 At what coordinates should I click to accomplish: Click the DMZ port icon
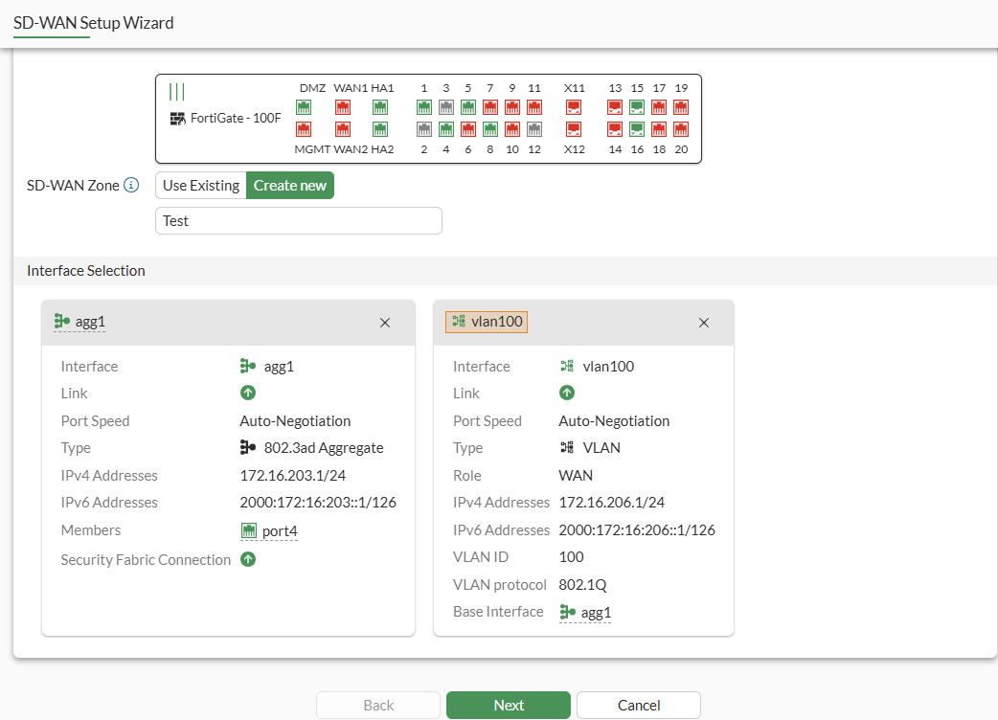click(304, 107)
